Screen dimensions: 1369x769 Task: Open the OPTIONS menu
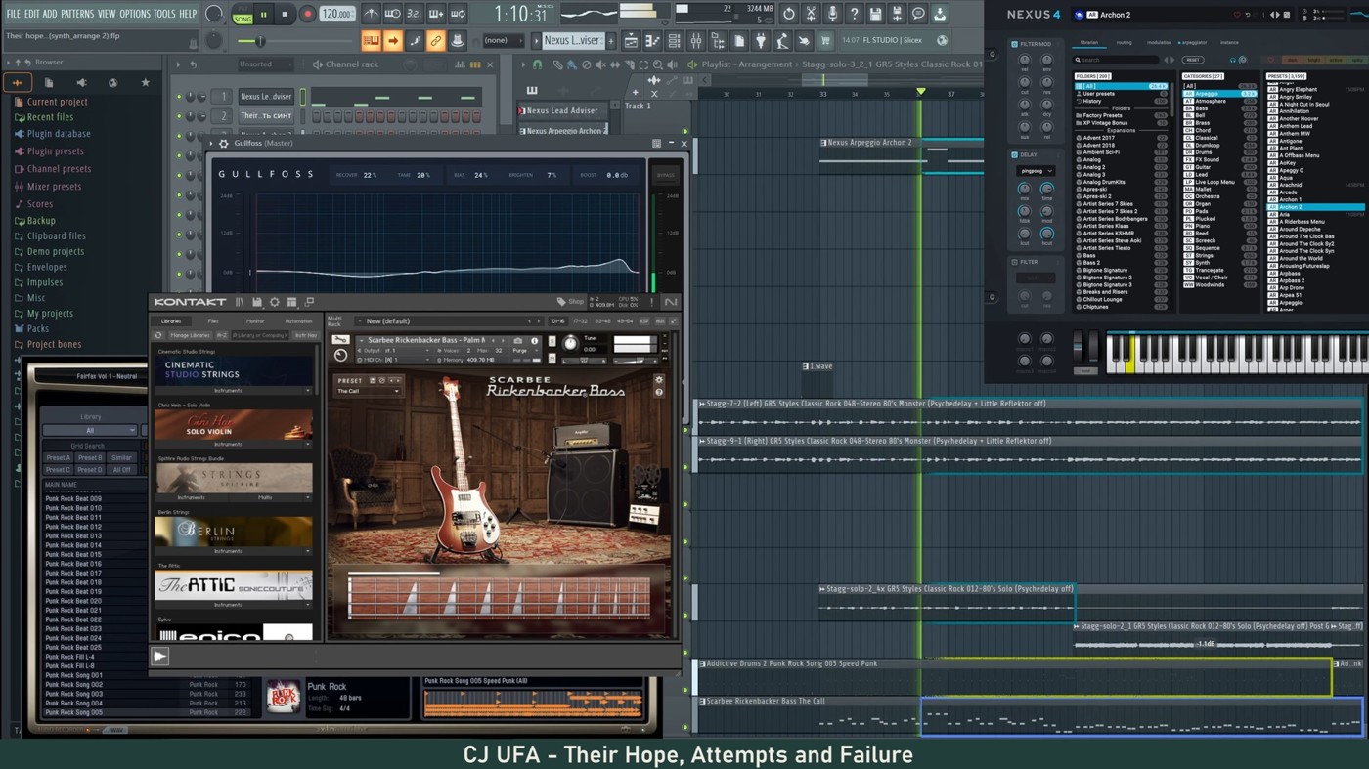[135, 15]
